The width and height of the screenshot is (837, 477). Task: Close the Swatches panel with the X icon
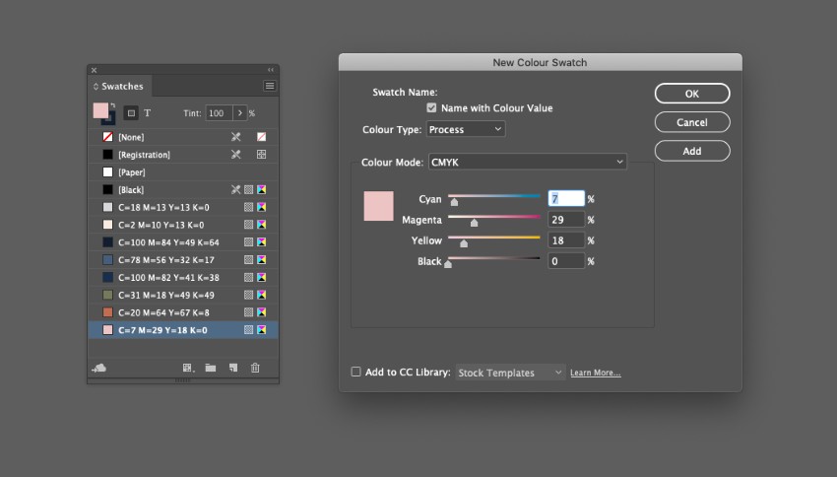coord(94,70)
